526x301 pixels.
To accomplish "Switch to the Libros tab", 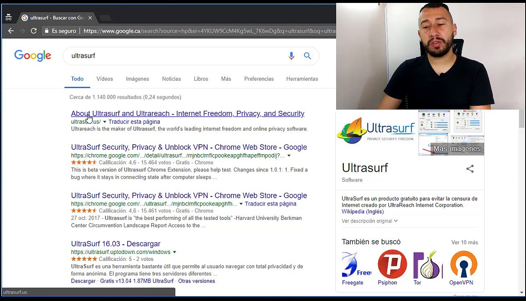I will 201,79.
